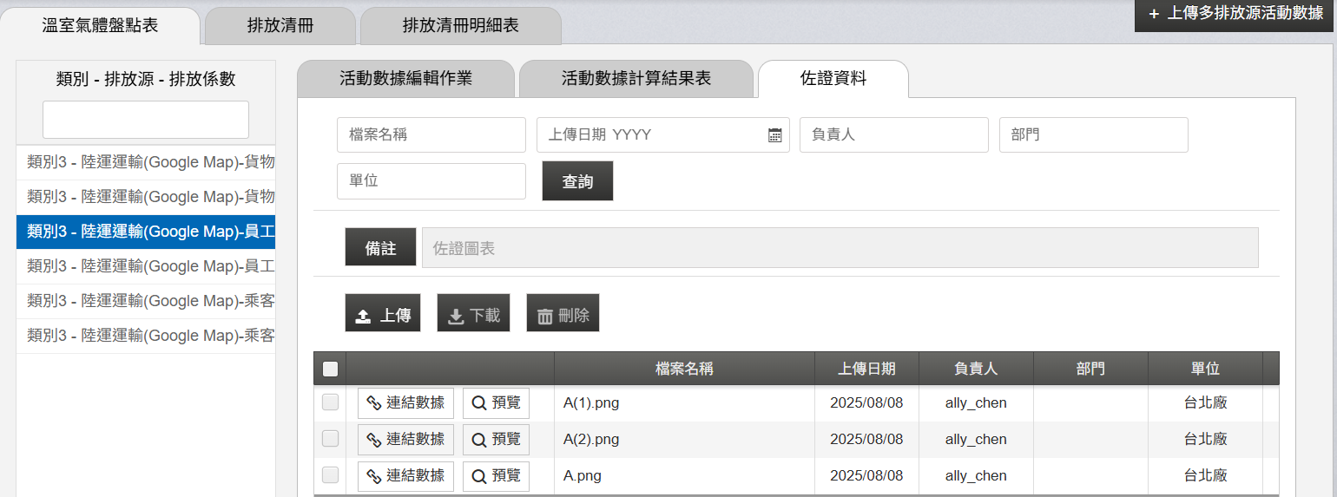Select the last 乘客 item in source list
Screen dimensions: 1337x497
pyautogui.click(x=146, y=336)
